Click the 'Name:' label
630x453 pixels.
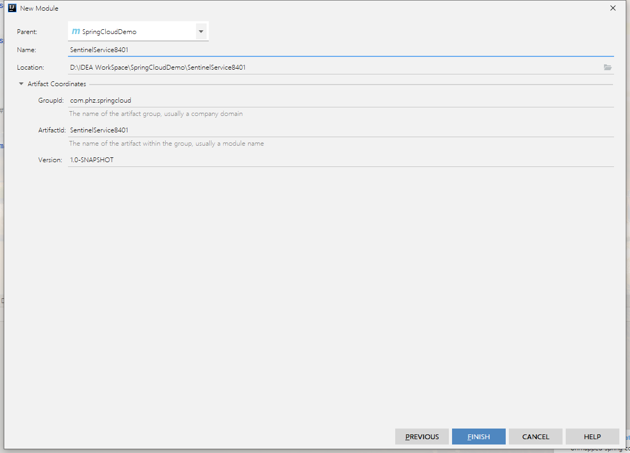point(27,49)
